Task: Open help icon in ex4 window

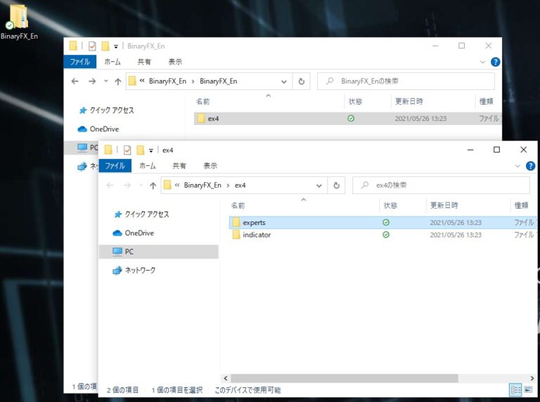Action: pos(529,167)
